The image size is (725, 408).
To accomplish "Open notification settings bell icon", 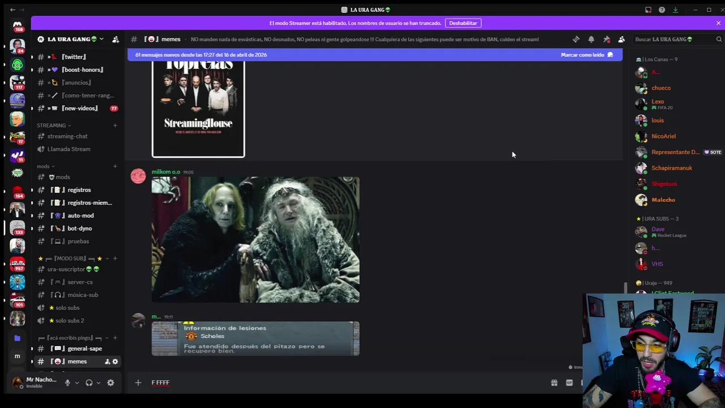I will (x=591, y=39).
